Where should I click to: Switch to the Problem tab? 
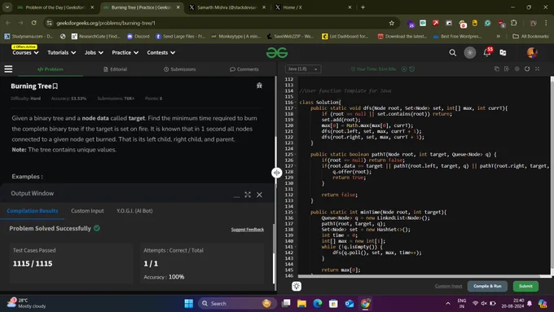click(x=51, y=69)
